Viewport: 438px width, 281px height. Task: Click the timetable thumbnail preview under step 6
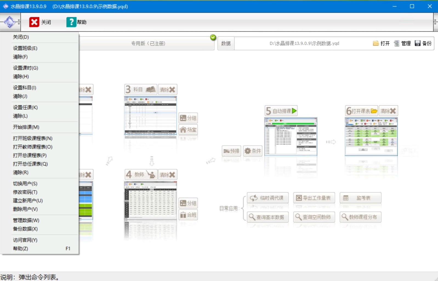pos(371,137)
